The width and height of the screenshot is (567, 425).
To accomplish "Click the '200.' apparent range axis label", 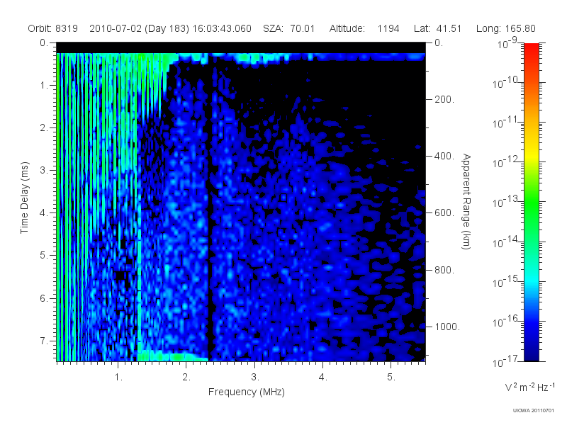I will pos(444,99).
